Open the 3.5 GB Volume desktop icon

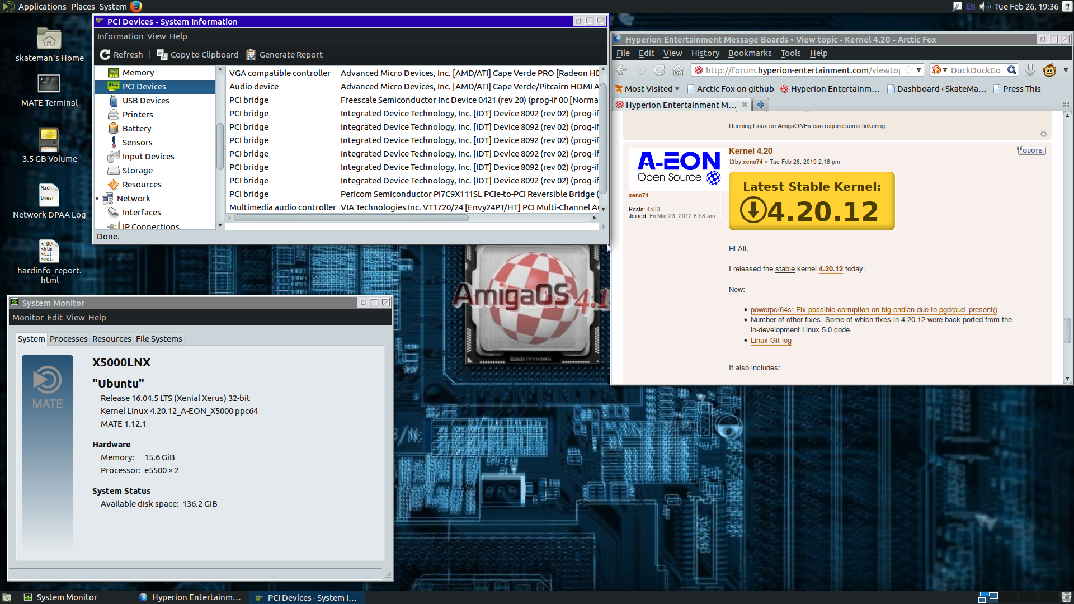pos(49,145)
